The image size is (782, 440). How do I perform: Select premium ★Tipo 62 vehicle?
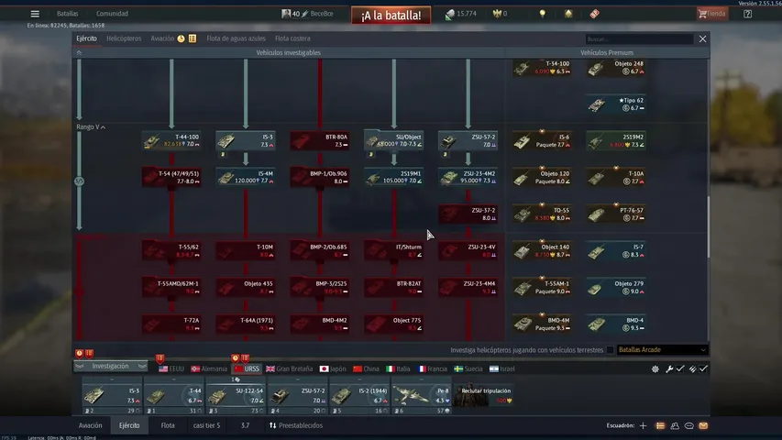coord(616,104)
